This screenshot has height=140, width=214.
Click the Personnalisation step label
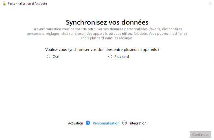tap(106, 123)
